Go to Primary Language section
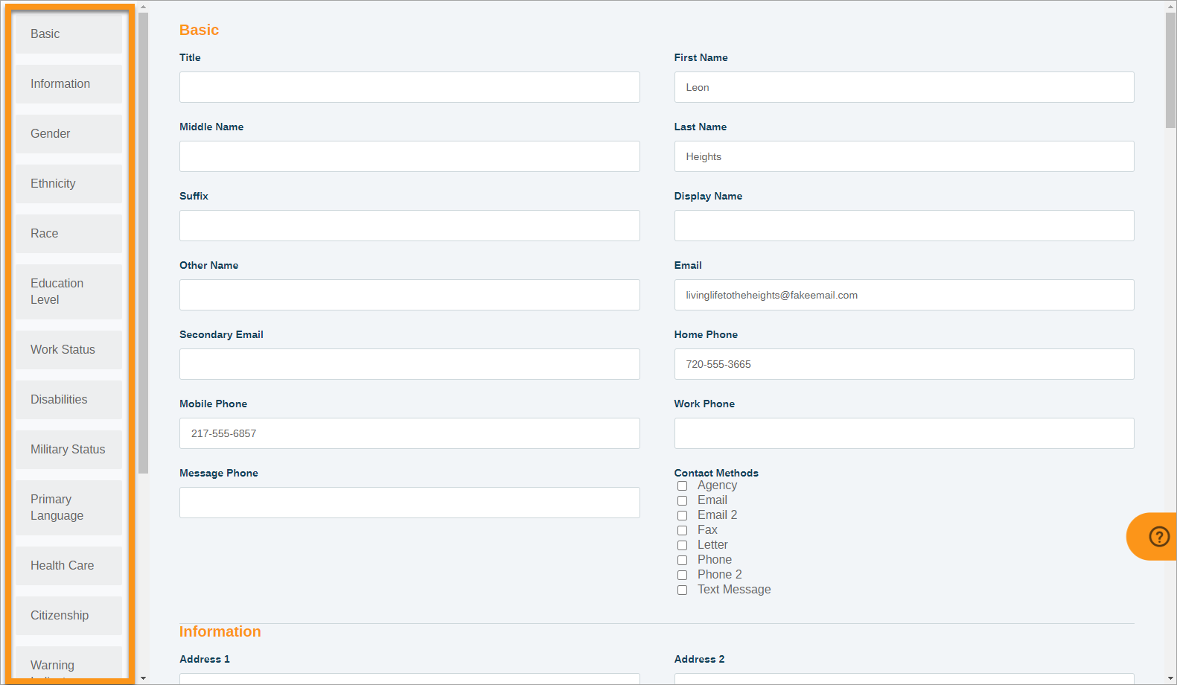Viewport: 1177px width, 685px height. 68,508
